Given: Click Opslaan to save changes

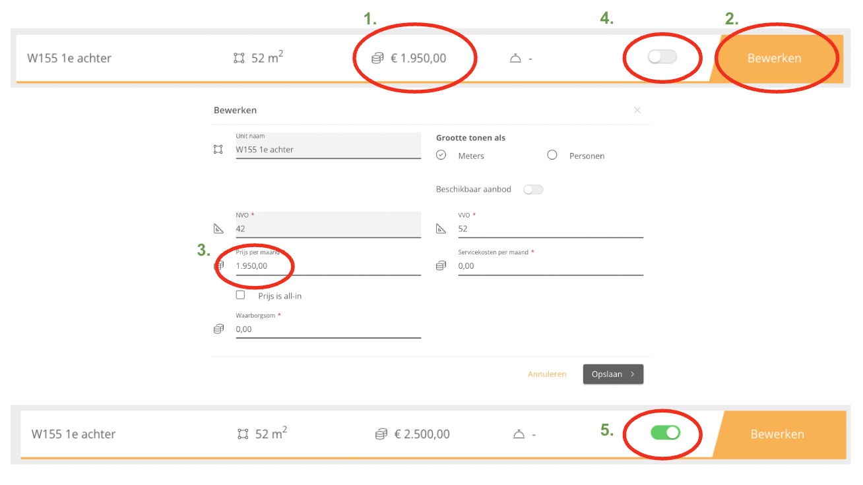Looking at the screenshot, I should coord(613,374).
